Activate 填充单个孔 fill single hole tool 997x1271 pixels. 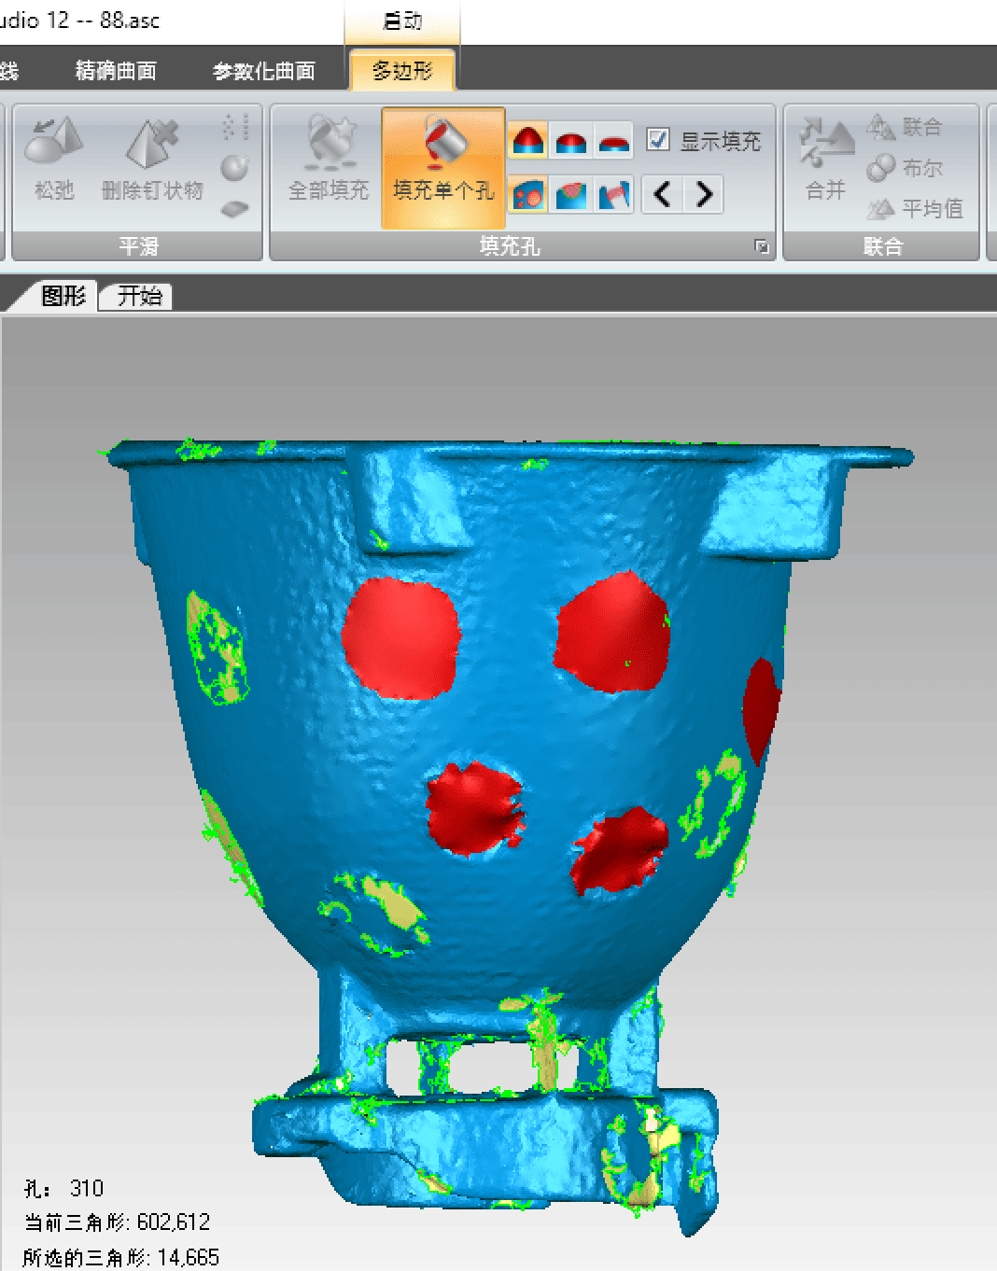pos(443,168)
